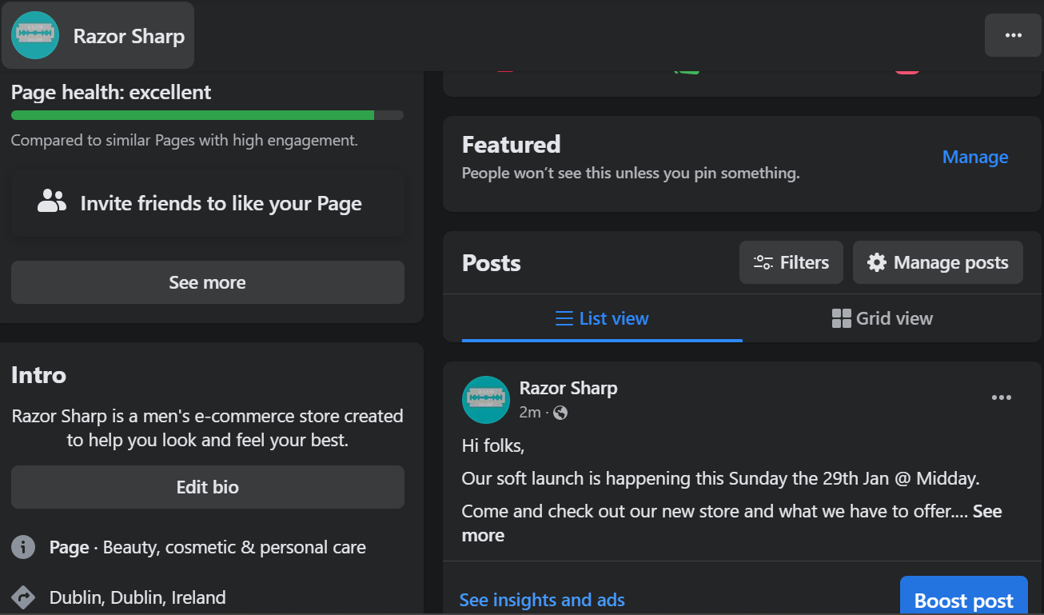Click the Razor Sharp bio description text
1044x615 pixels.
[x=208, y=428]
